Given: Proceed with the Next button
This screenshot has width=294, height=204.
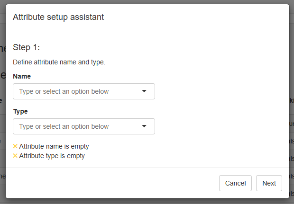Looking at the screenshot, I should (269, 183).
